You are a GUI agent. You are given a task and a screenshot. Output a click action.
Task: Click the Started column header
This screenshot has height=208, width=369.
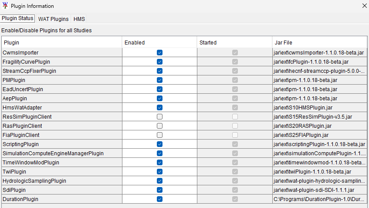(x=234, y=43)
